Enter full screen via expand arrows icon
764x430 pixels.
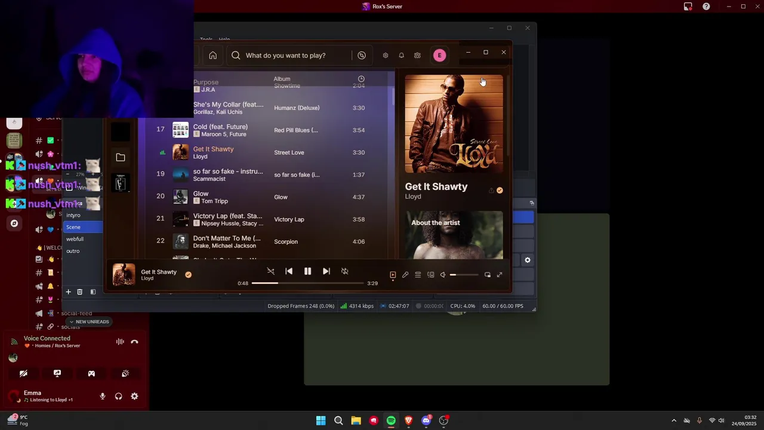coord(500,275)
